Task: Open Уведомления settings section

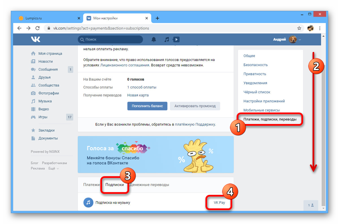Action: [x=255, y=83]
